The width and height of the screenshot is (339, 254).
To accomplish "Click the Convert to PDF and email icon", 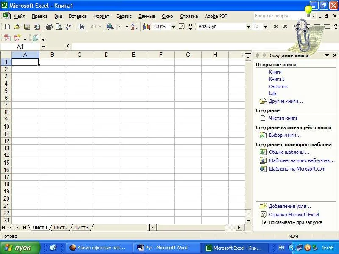I will [x=17, y=38].
